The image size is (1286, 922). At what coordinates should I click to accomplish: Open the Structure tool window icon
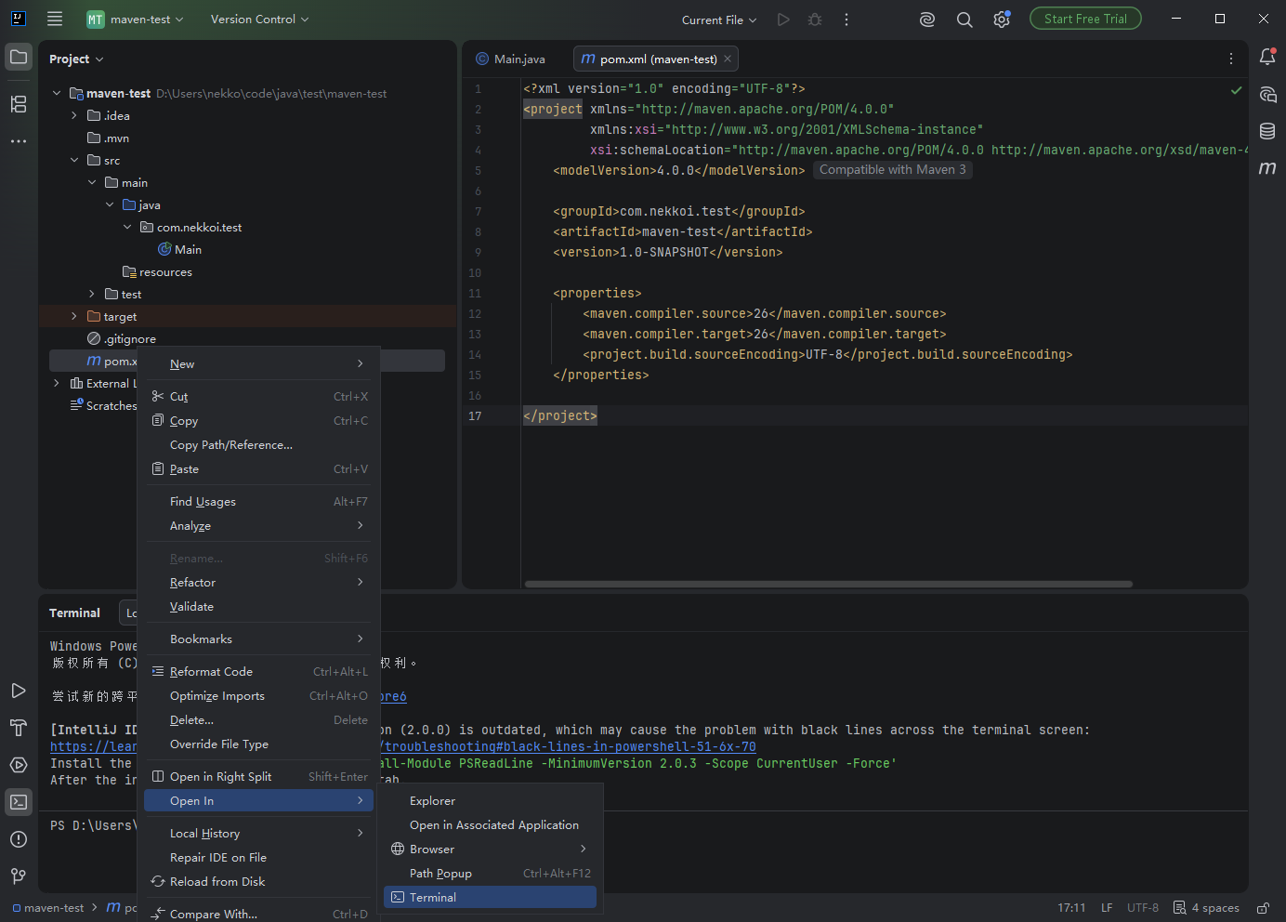(19, 104)
